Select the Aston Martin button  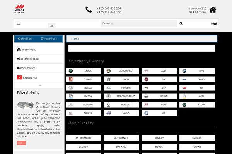tap(83, 138)
